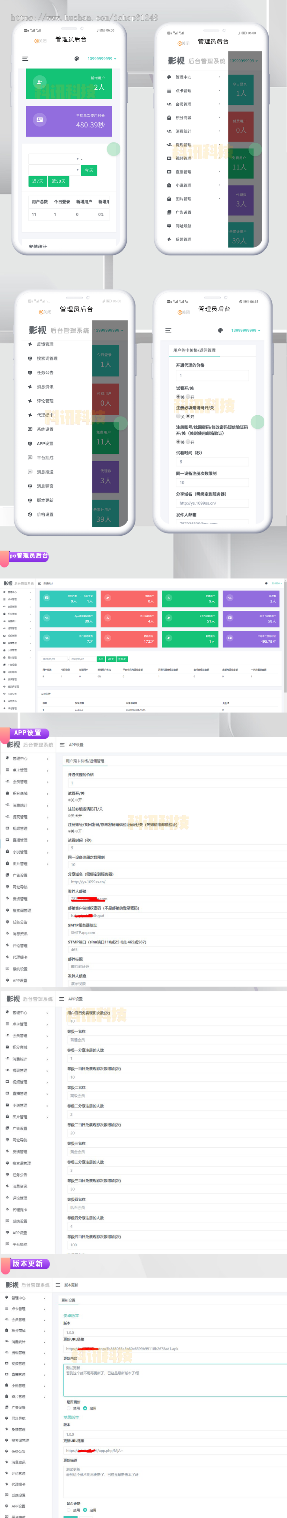Click palette theme icon in phone showing 480.39秒
This screenshot has width=287, height=1518.
point(77,58)
